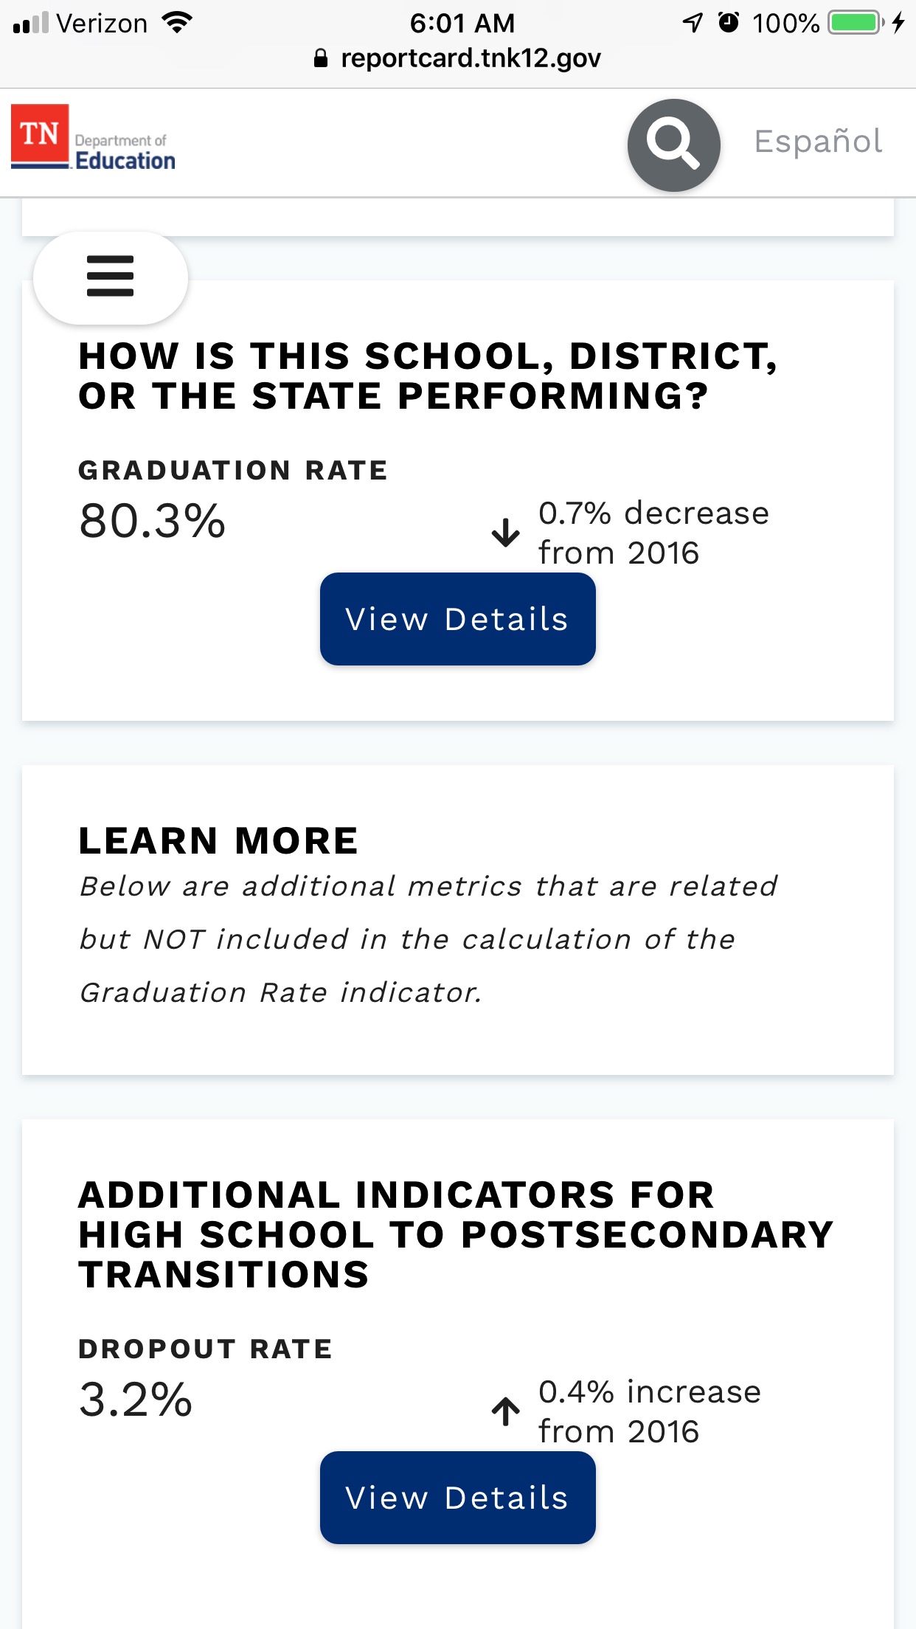The image size is (916, 1629).
Task: Tap the alarm clock status icon
Action: coord(729,23)
